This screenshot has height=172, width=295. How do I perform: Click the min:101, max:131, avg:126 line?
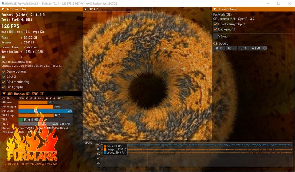[23, 32]
